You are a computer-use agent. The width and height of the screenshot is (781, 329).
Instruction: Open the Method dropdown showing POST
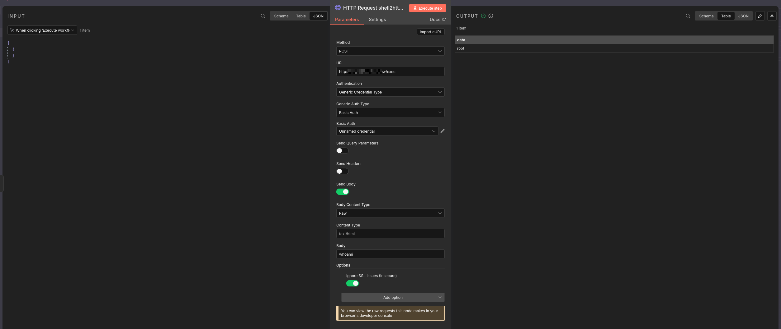pyautogui.click(x=390, y=51)
